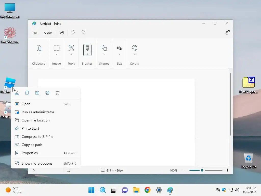Expand the Clipboard chevron

pyautogui.click(x=39, y=54)
